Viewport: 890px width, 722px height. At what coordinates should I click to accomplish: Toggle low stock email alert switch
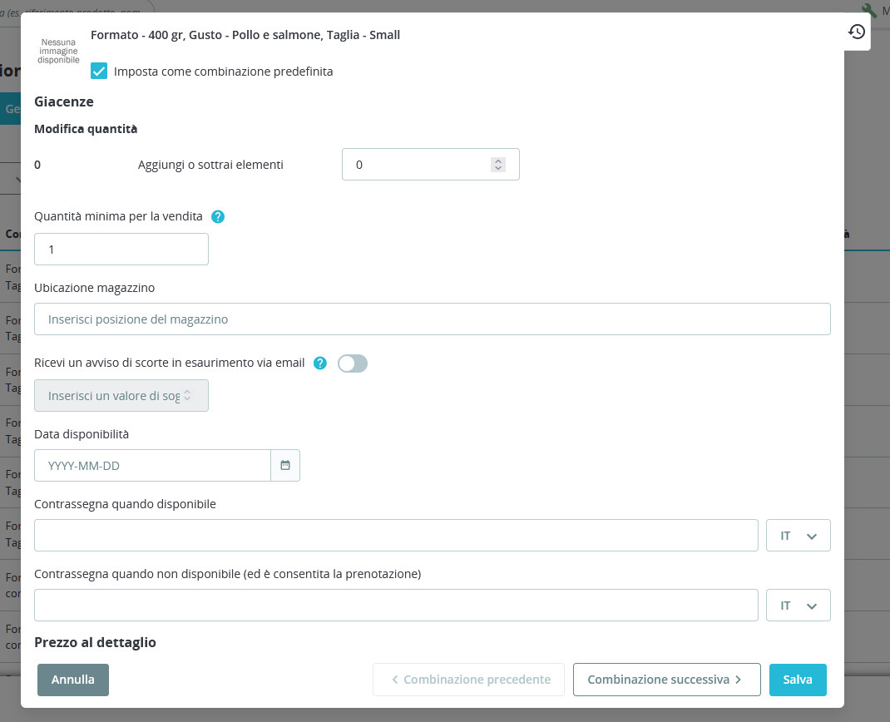tap(353, 363)
